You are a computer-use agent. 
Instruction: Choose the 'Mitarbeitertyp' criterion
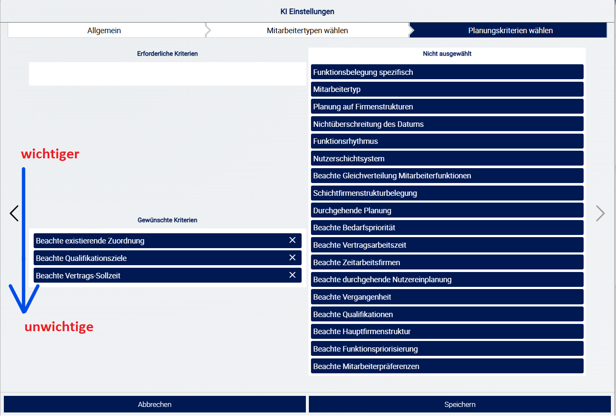click(447, 89)
